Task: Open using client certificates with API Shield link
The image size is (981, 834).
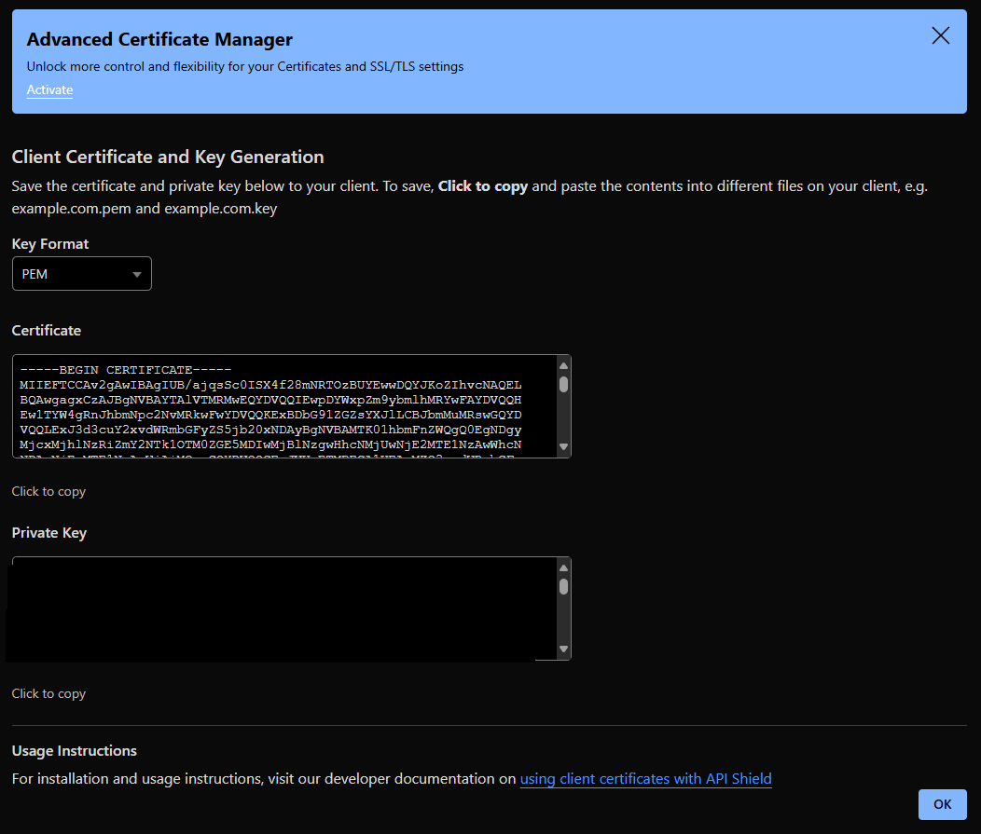Action: tap(645, 779)
